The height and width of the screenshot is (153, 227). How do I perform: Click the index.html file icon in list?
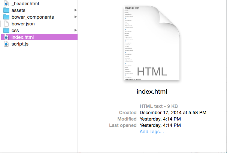[x=6, y=37]
